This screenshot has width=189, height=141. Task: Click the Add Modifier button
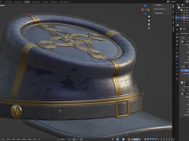[x=185, y=33]
